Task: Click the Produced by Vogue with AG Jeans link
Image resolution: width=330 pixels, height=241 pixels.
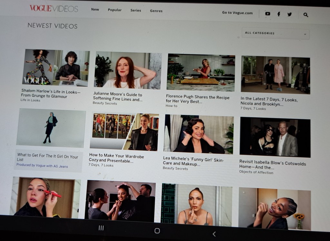Action: click(42, 165)
